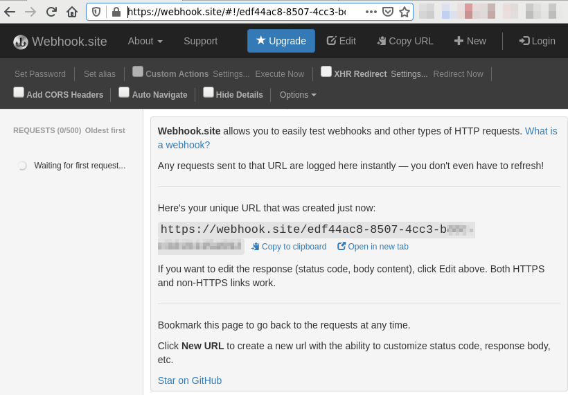Screen dimensions: 568x395
Task: Click the REQUESTS (0/500) heading
Action: tap(47, 130)
